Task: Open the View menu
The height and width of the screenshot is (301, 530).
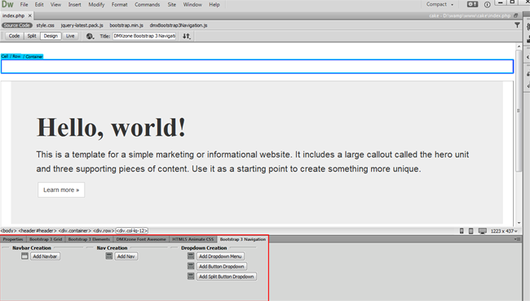Action: [x=55, y=5]
